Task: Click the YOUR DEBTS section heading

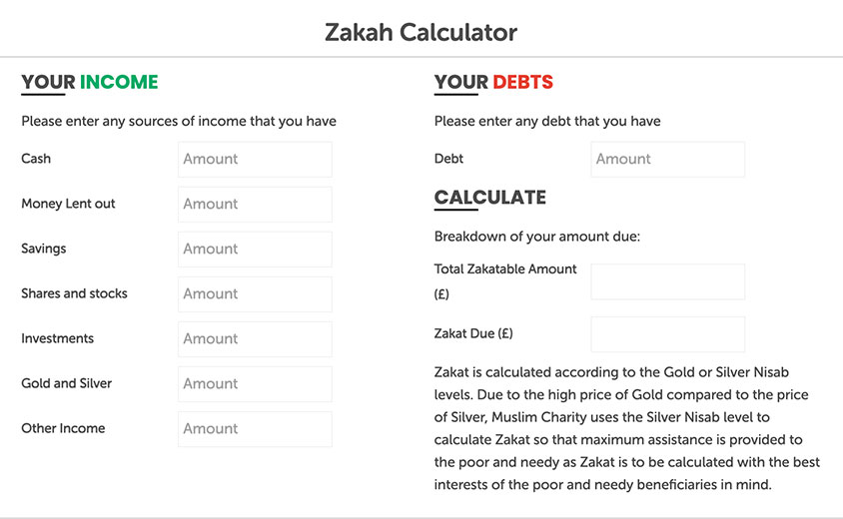Action: (x=493, y=82)
